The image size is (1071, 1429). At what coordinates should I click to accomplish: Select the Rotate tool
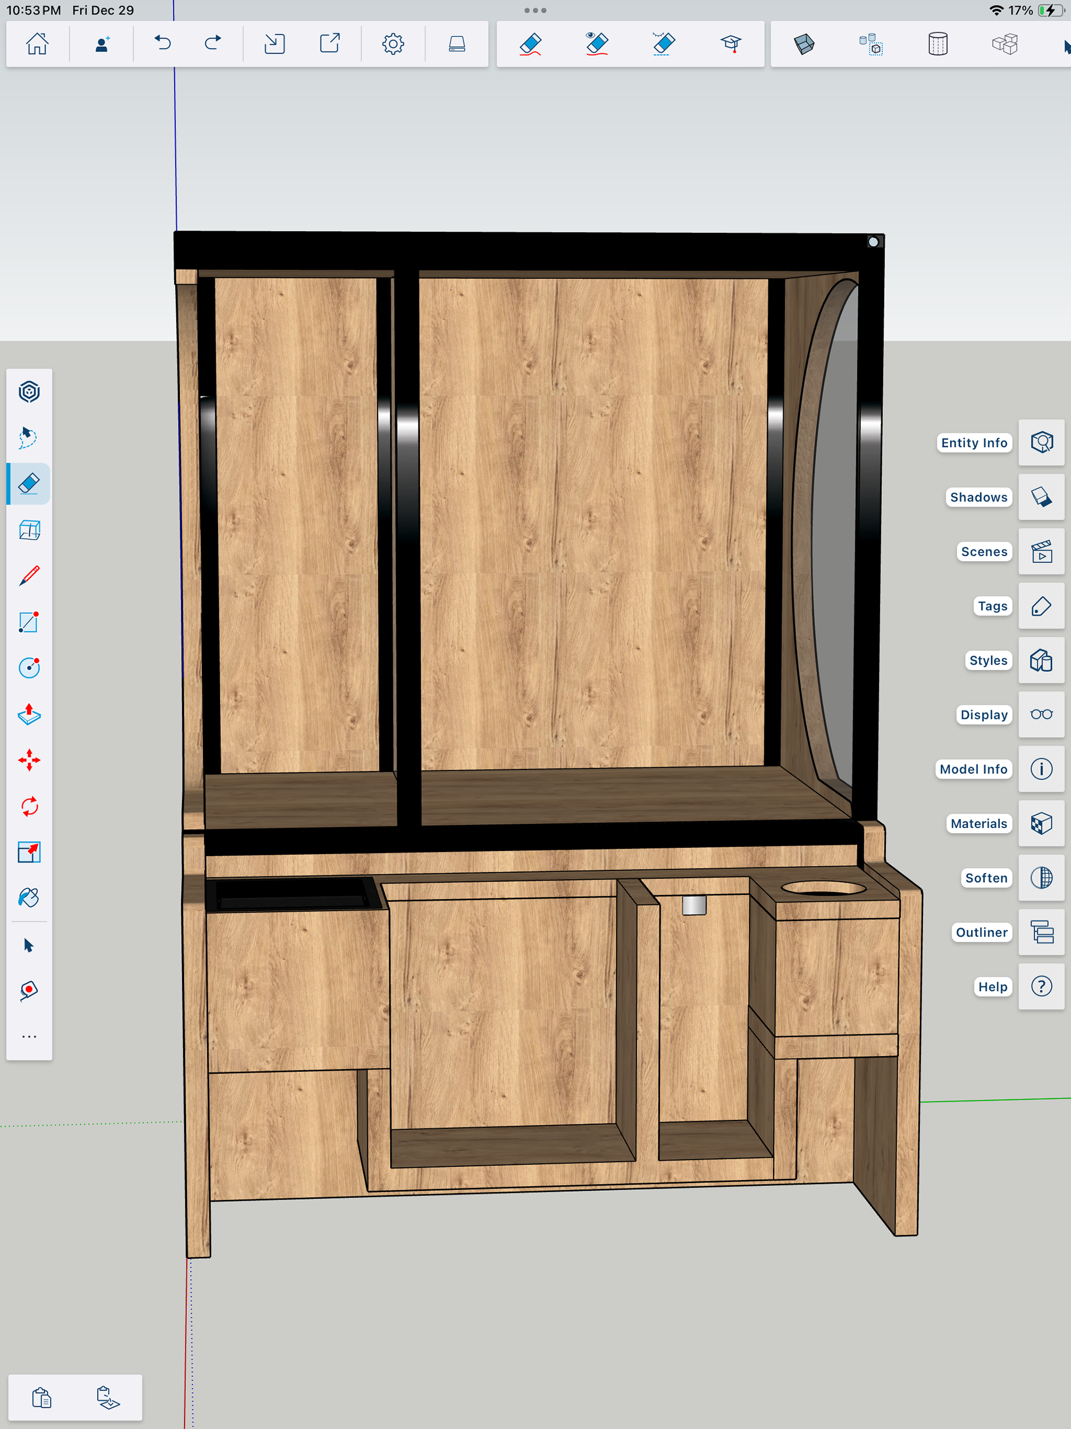click(29, 806)
